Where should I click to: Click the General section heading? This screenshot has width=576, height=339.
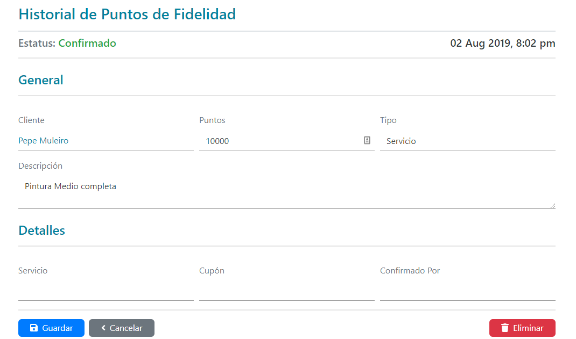click(41, 80)
